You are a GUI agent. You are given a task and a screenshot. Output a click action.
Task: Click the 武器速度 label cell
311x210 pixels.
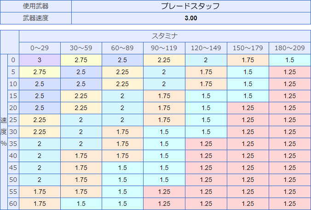[36, 18]
